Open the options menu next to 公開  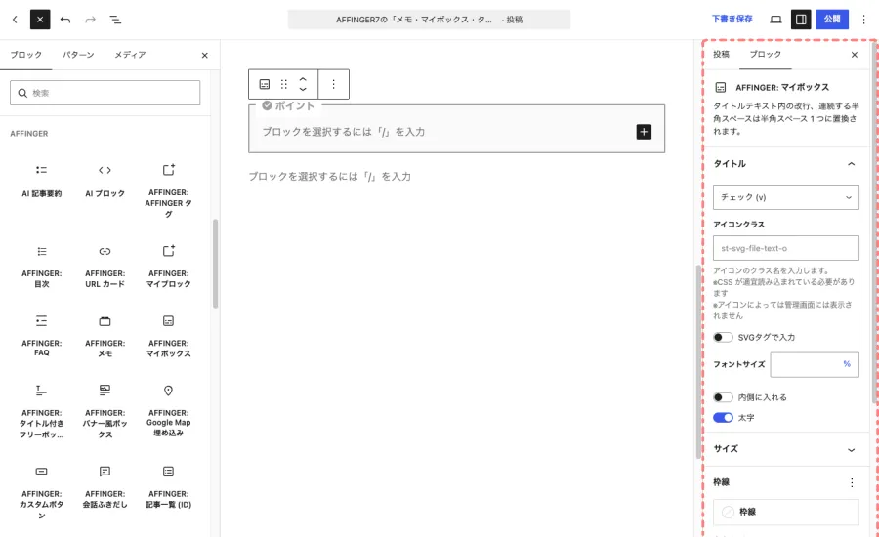[x=864, y=20]
